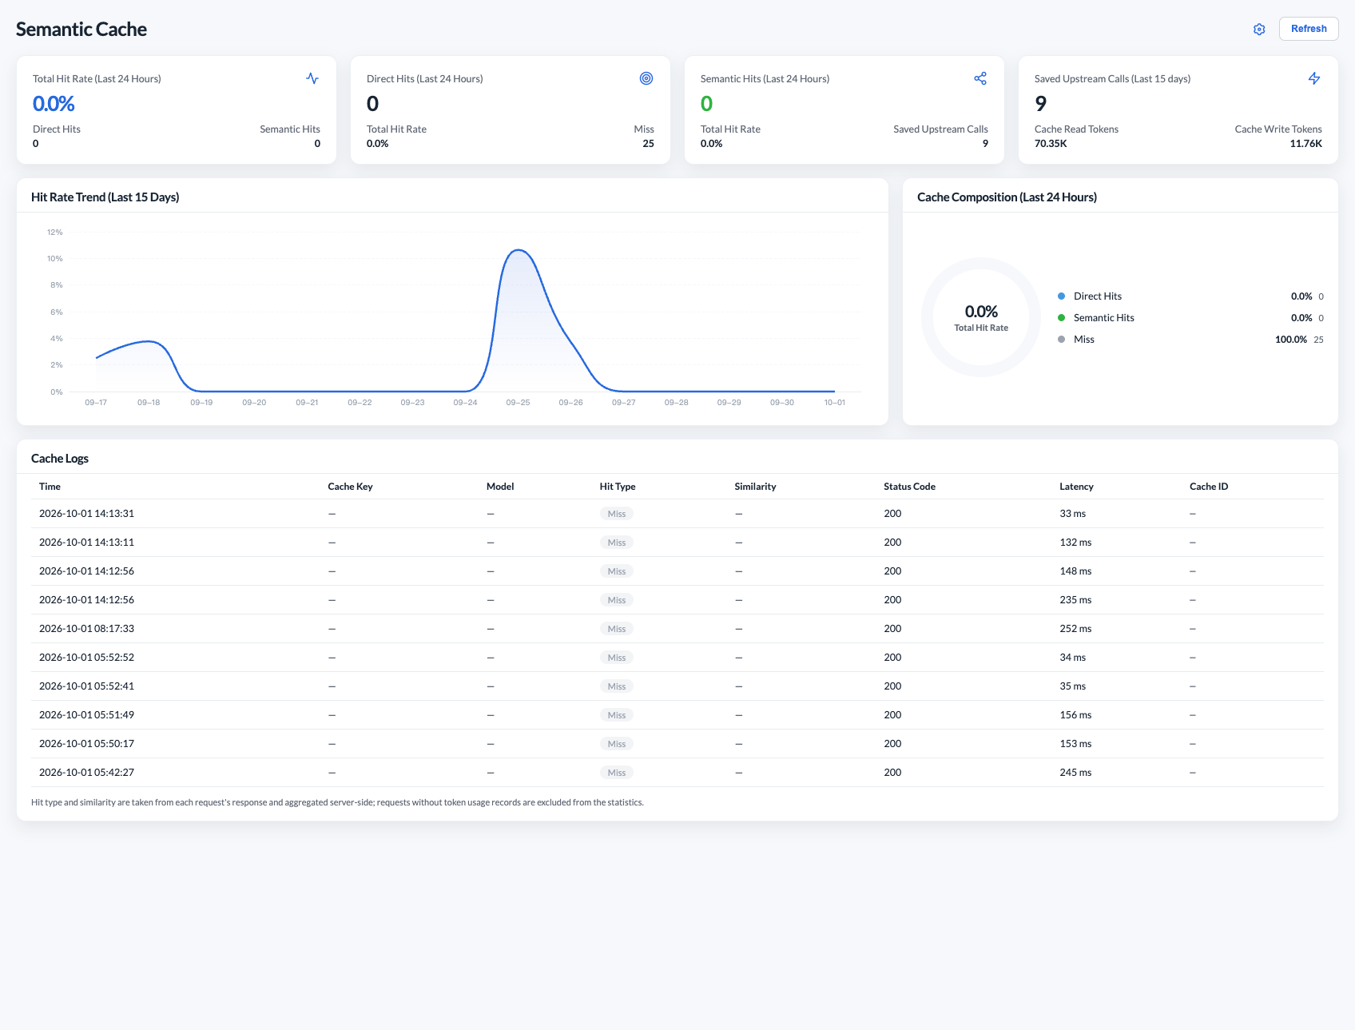Click the pulse icon on Total Hit Rate card

pos(312,78)
